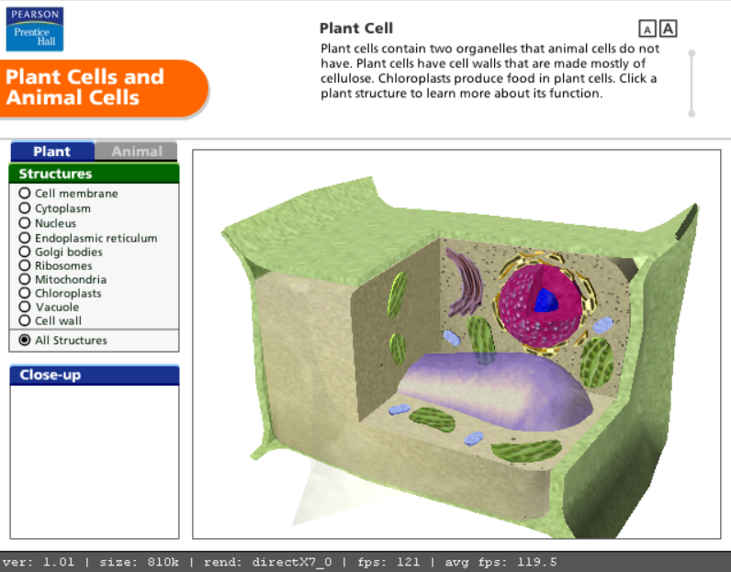Screen dimensions: 731x572
Task: Click the blue nucleolus in the cell
Action: pos(545,300)
